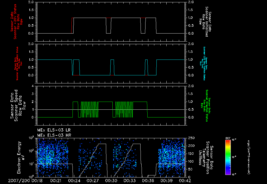Viewport: 267px width, 184px height.
Task: Click the "10²" tick on Electron Energy axis
Action: 31,151
